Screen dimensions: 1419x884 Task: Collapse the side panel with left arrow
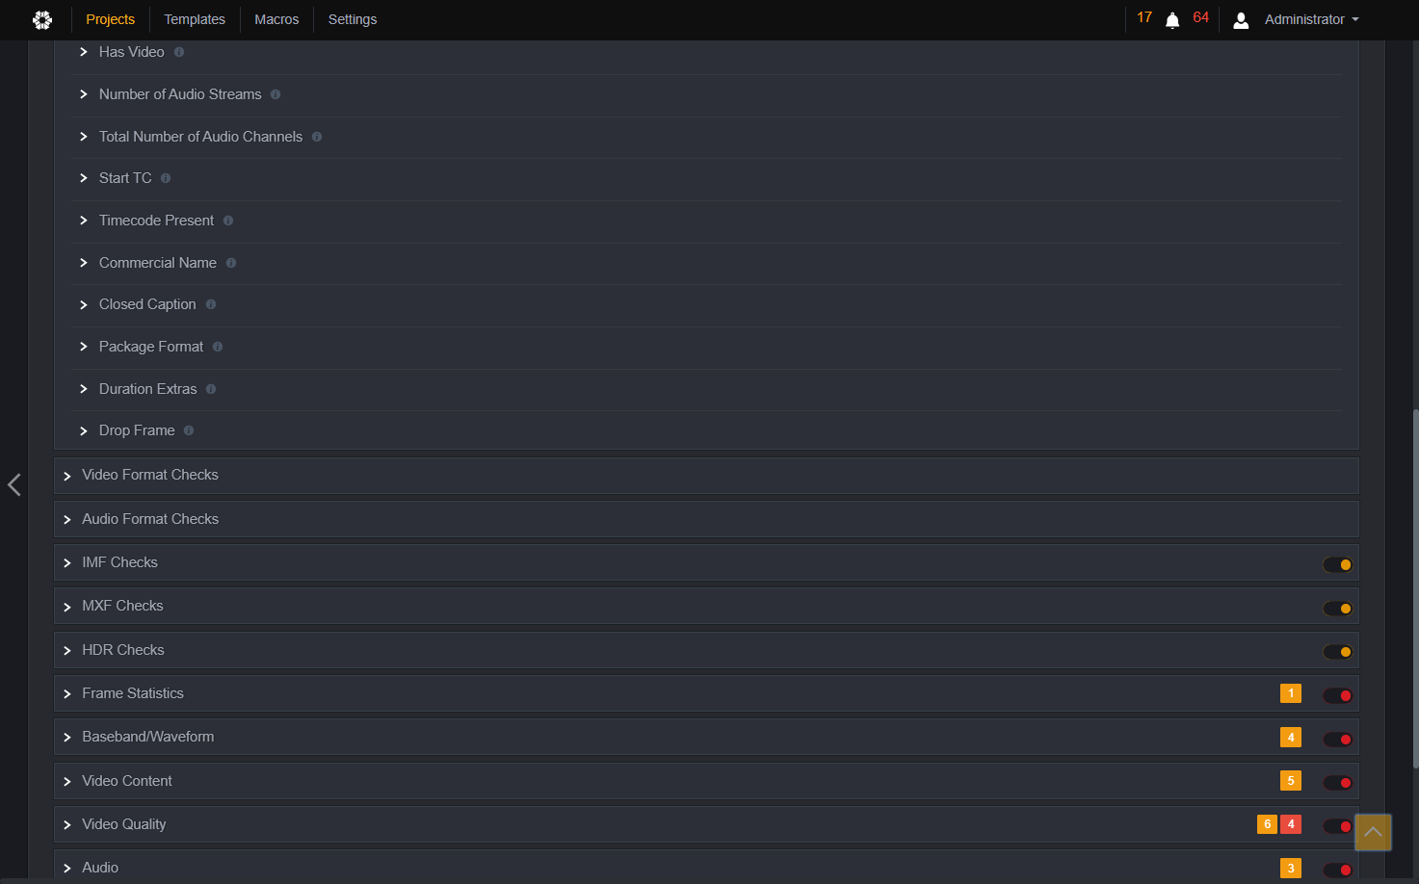pyautogui.click(x=13, y=484)
